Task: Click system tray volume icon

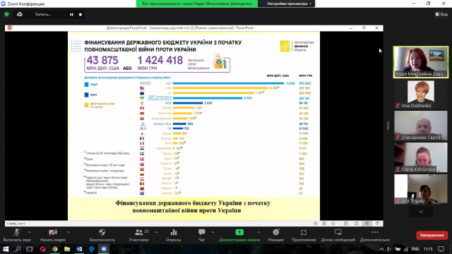Action: 389,249
